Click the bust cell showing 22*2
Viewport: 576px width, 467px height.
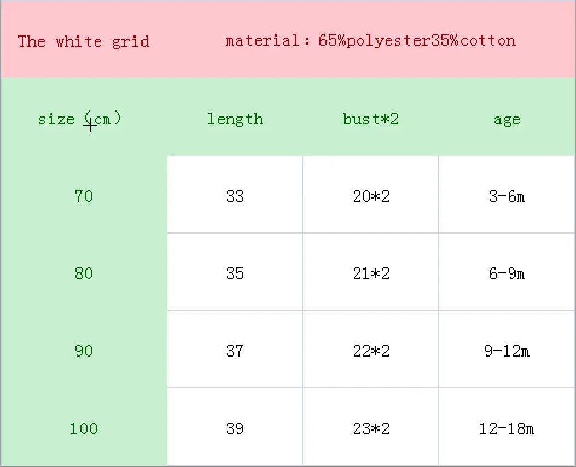click(371, 349)
